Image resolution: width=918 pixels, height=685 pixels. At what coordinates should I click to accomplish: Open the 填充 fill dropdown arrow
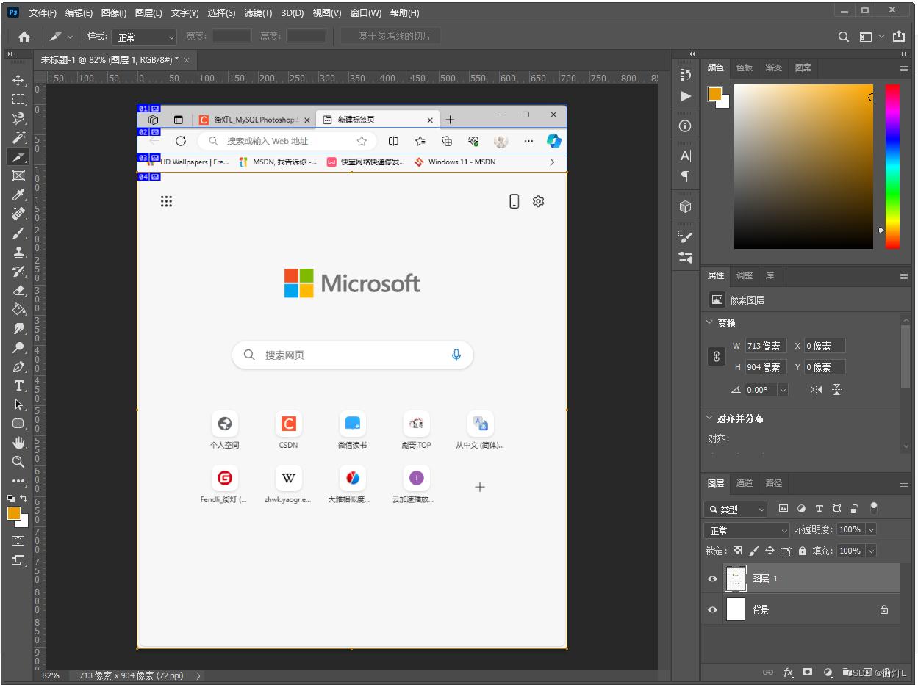[x=871, y=551]
